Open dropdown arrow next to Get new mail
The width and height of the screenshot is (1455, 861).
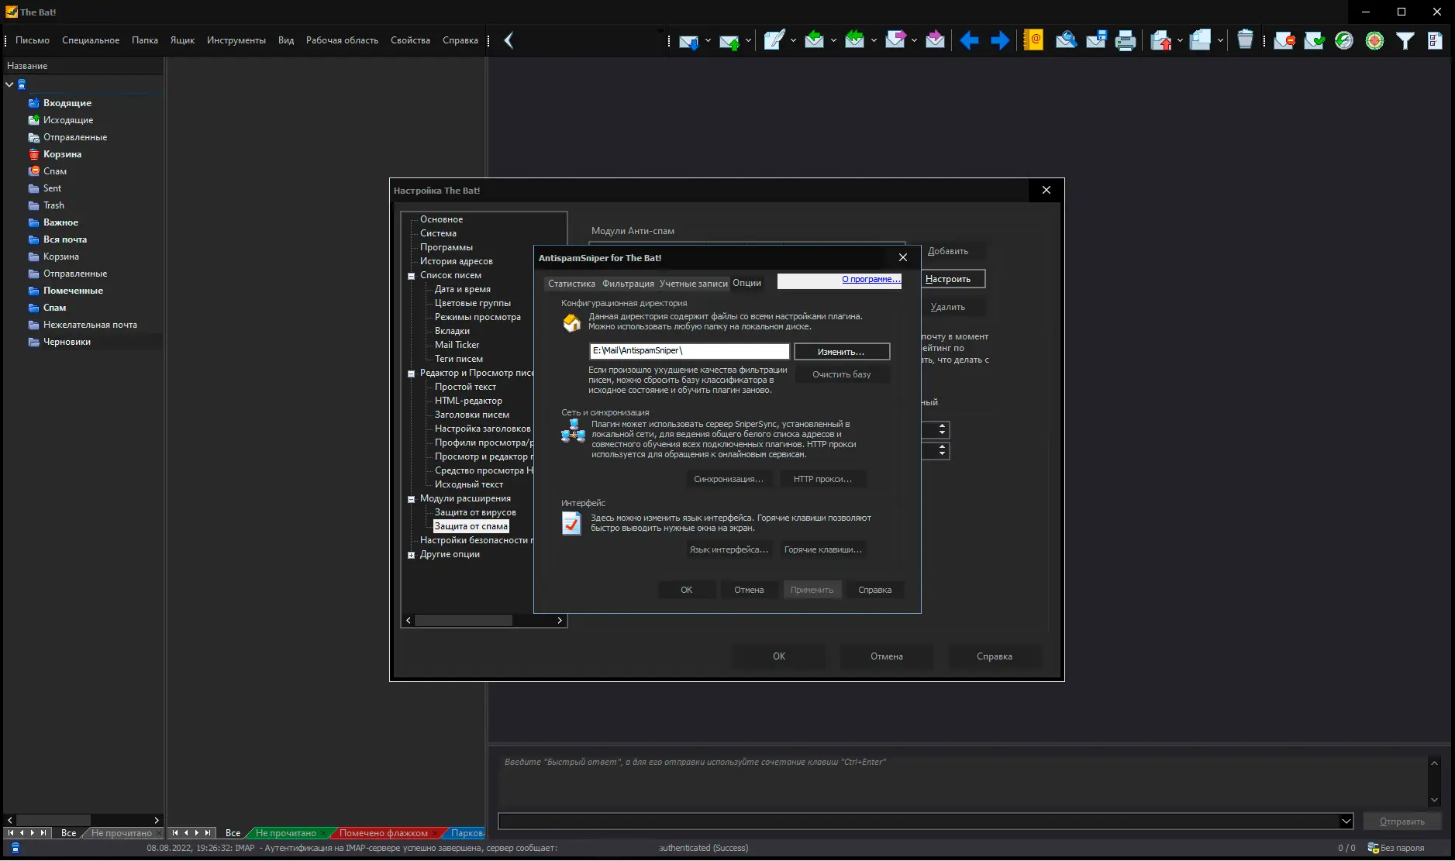tap(708, 40)
